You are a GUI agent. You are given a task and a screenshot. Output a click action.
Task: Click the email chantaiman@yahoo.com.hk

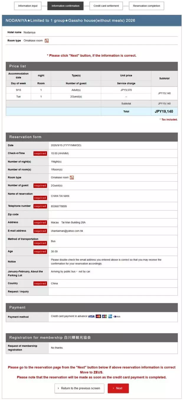click(67, 231)
